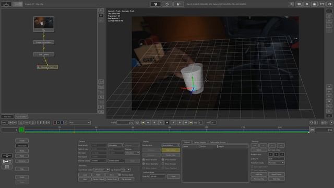The height and width of the screenshot is (188, 334).
Task: Toggle the Moving object checkbox
Action: [x=120, y=175]
